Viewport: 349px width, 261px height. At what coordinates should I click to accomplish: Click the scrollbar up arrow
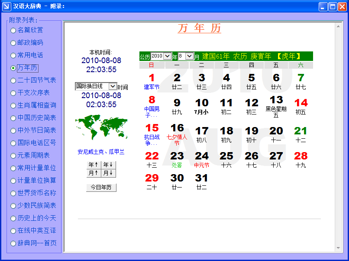(338, 26)
